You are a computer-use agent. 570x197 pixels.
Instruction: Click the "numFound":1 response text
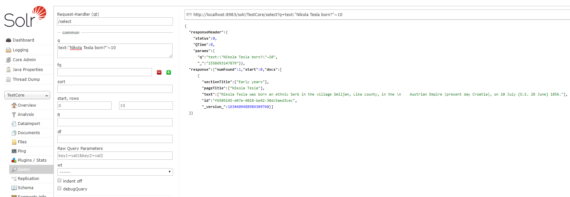click(x=227, y=70)
